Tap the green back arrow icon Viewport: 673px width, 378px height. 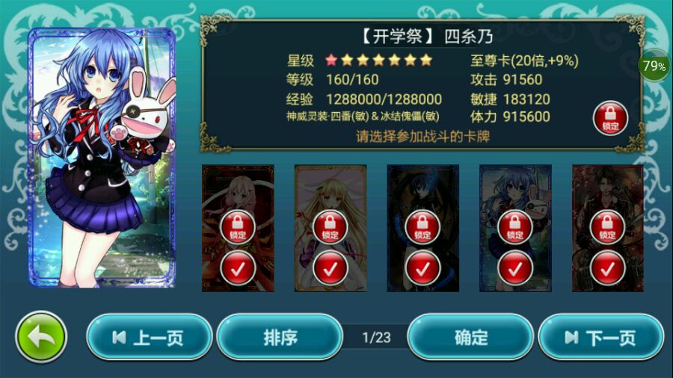(x=41, y=337)
